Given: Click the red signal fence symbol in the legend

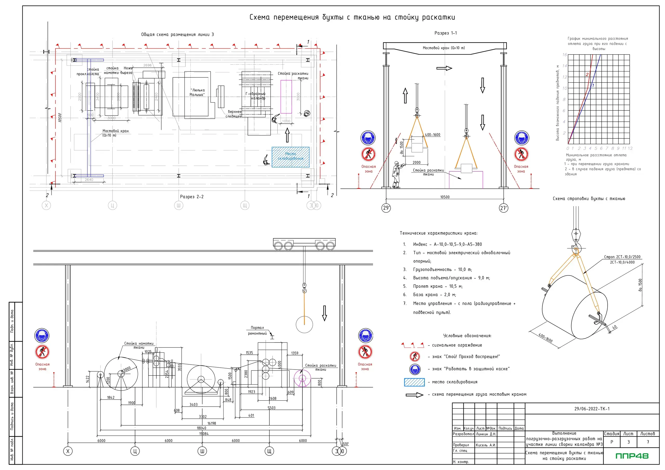Looking at the screenshot, I should (413, 345).
